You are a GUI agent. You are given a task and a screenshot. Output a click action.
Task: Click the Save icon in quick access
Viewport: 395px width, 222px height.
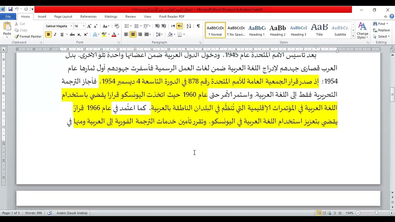(10, 9)
